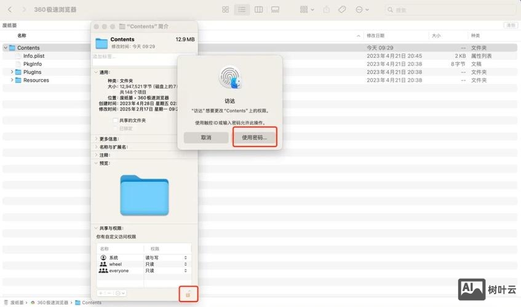The image size is (521, 307).
Task: Collapse the 预览 section
Action: point(96,163)
